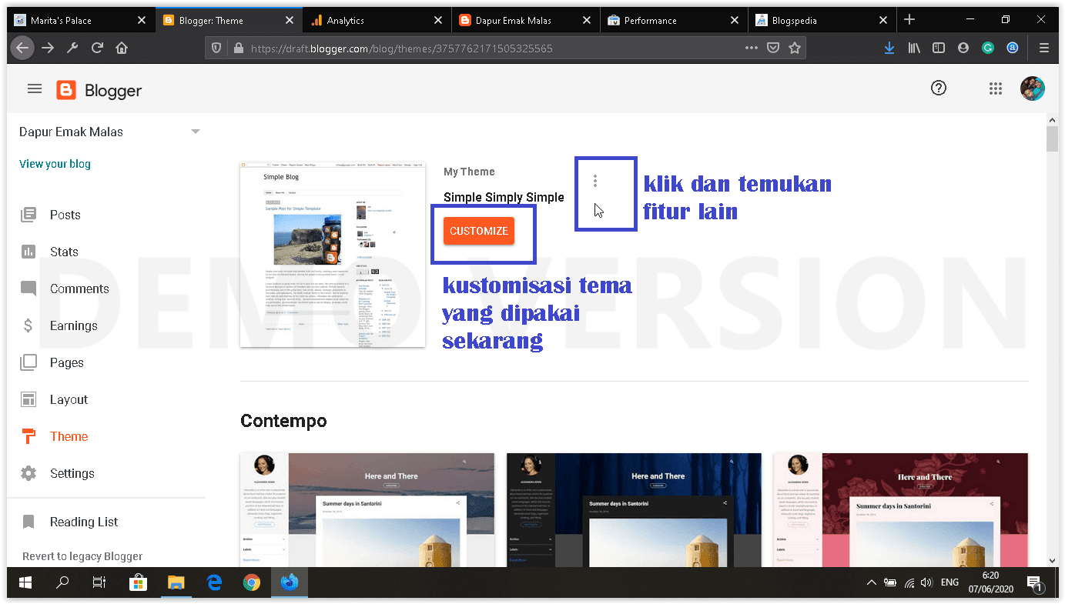Select the pink floral Contempo theme
This screenshot has width=1065, height=604.
pyautogui.click(x=900, y=511)
